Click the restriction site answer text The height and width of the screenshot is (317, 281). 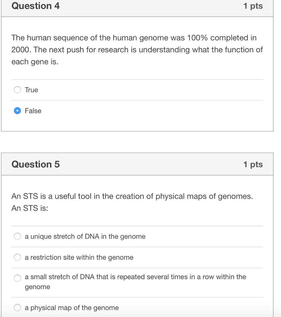pos(79,257)
